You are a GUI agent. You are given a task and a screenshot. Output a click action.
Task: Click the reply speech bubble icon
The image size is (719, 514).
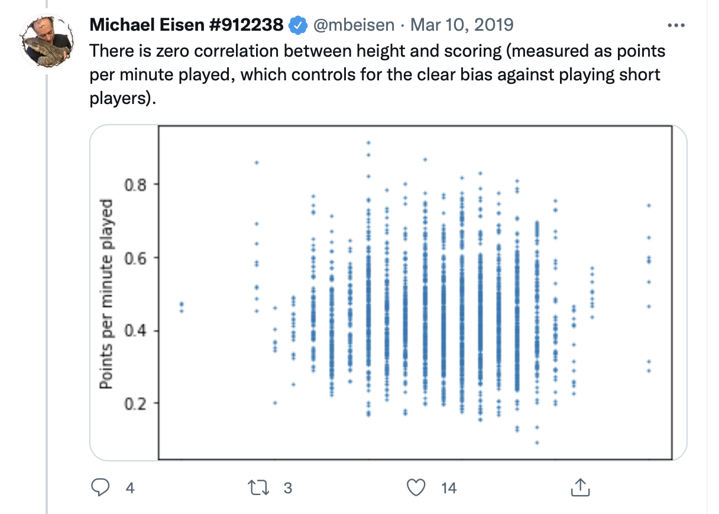point(102,487)
